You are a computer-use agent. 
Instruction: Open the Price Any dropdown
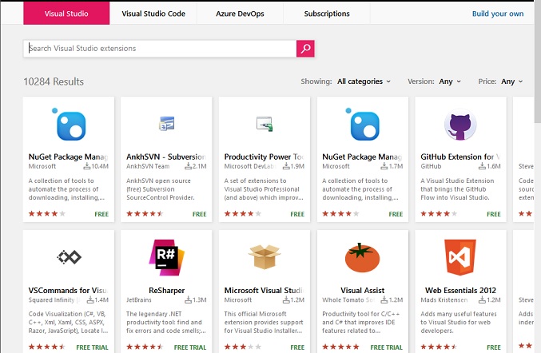(512, 81)
